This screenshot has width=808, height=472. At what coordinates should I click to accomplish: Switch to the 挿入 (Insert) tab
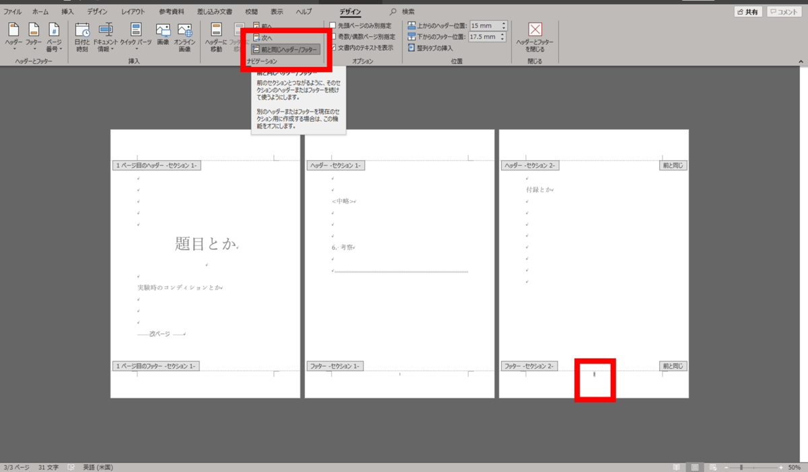tap(67, 11)
